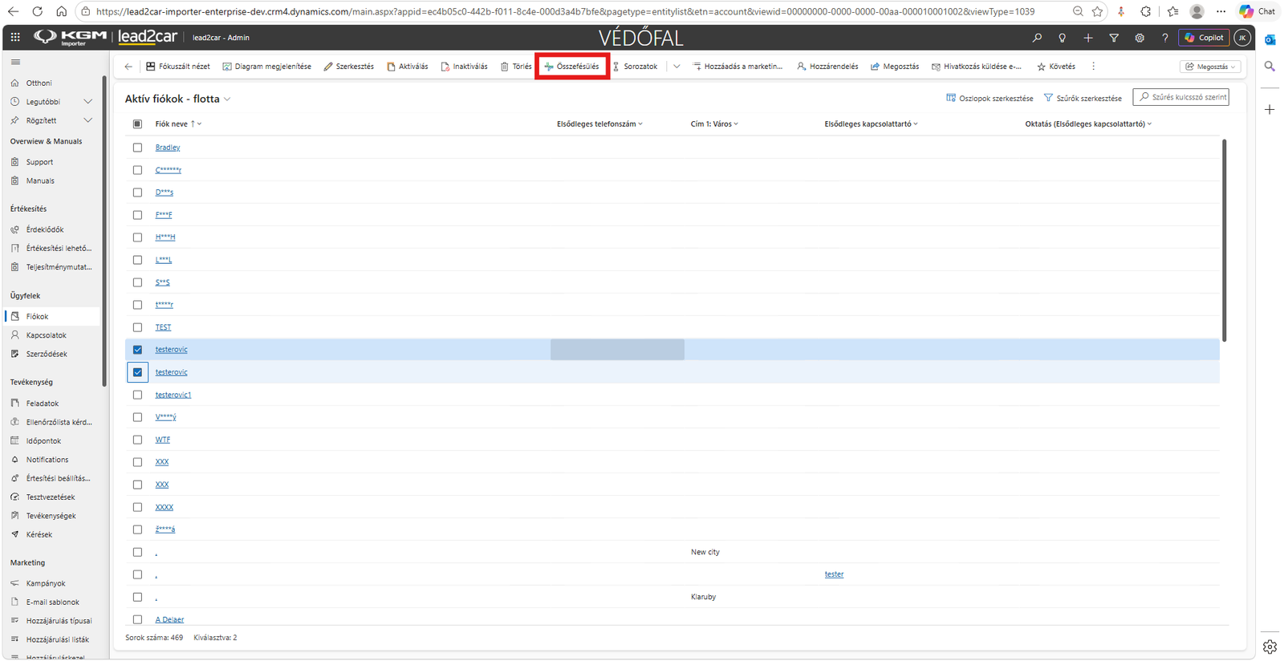
Task: Go back using the command bar arrow
Action: click(128, 67)
